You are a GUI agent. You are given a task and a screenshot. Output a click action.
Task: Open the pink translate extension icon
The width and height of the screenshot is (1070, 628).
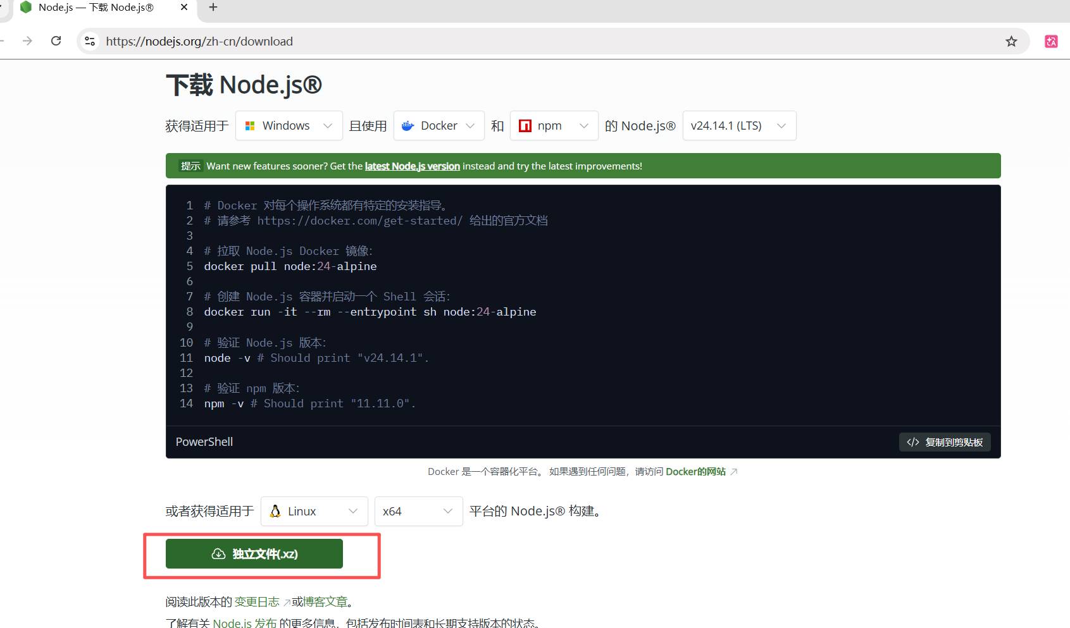(1051, 41)
